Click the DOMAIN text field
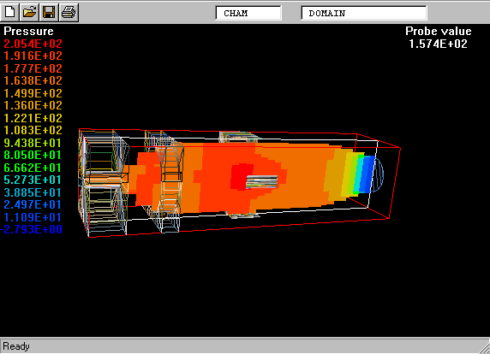Image resolution: width=490 pixels, height=354 pixels. (364, 13)
